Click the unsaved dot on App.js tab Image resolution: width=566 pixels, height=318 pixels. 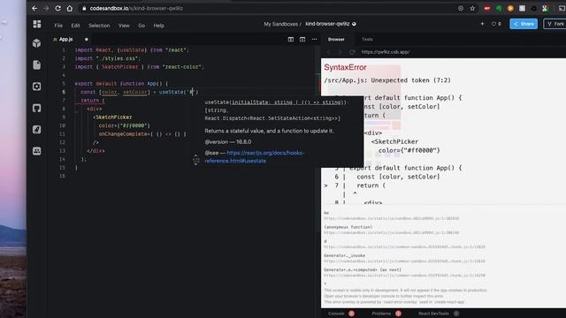pyautogui.click(x=87, y=39)
